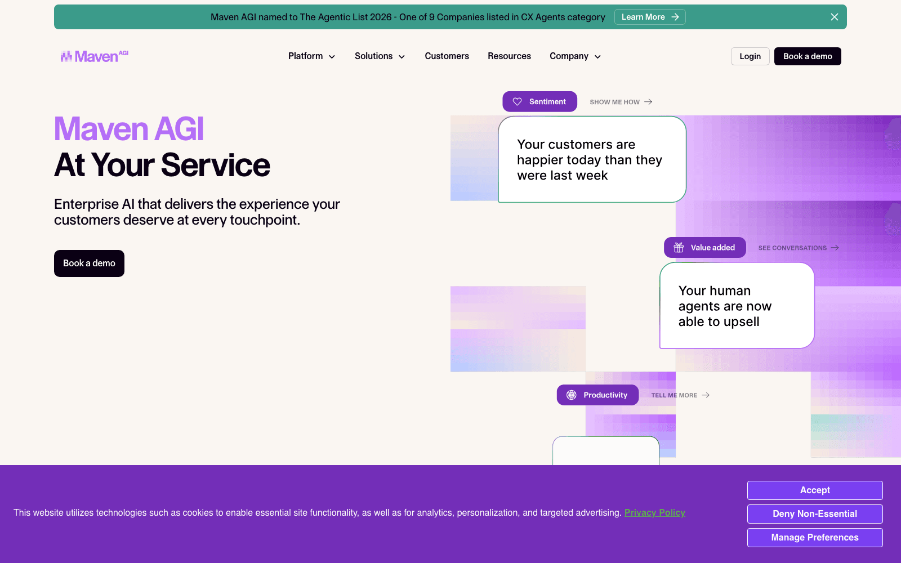The height and width of the screenshot is (563, 901).
Task: Accept cookies
Action: point(815,490)
